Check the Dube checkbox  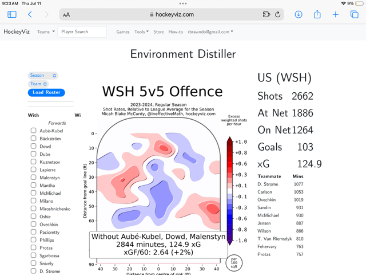[33, 154]
